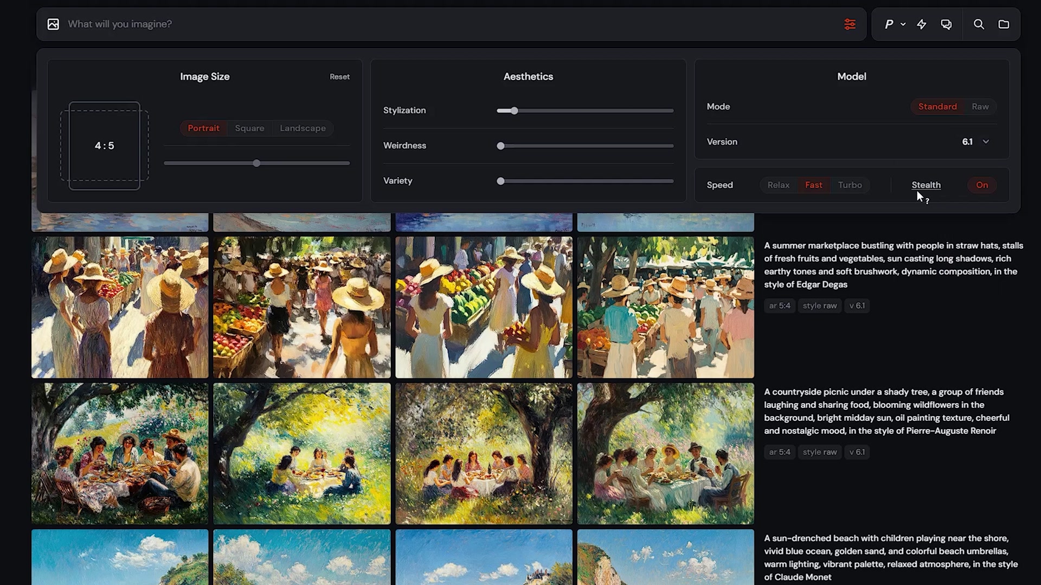Adjust the Variety slider handle
This screenshot has height=585, width=1041.
pyautogui.click(x=500, y=181)
